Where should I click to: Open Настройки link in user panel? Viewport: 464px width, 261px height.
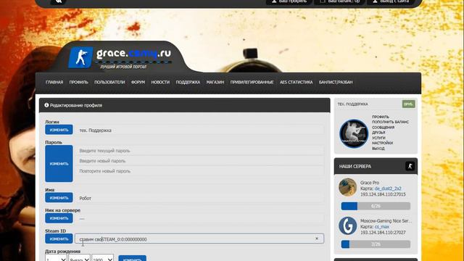(x=382, y=143)
